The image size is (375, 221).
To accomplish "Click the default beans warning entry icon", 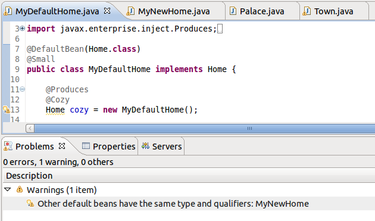I will [30, 203].
